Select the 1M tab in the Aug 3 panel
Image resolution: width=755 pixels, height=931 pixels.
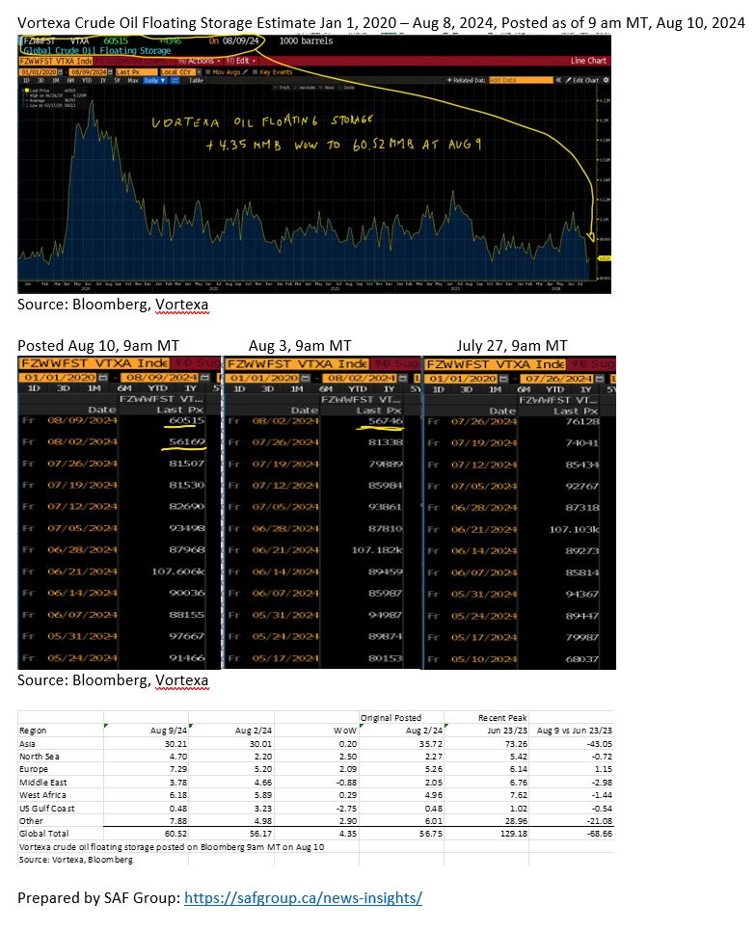coord(297,389)
